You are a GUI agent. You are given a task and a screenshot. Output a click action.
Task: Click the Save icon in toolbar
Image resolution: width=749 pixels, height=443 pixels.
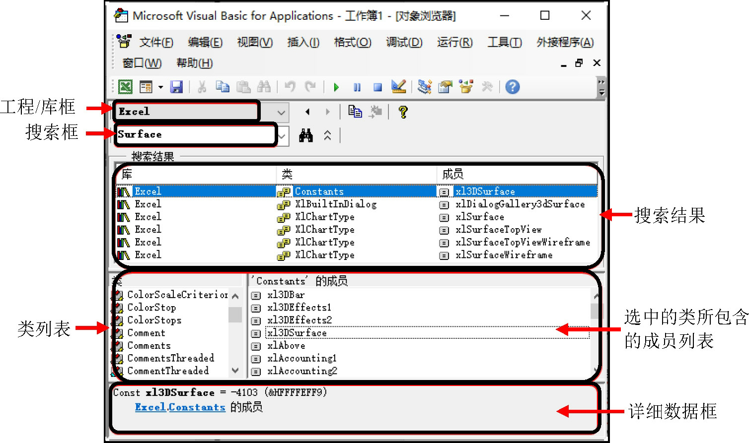tap(176, 87)
